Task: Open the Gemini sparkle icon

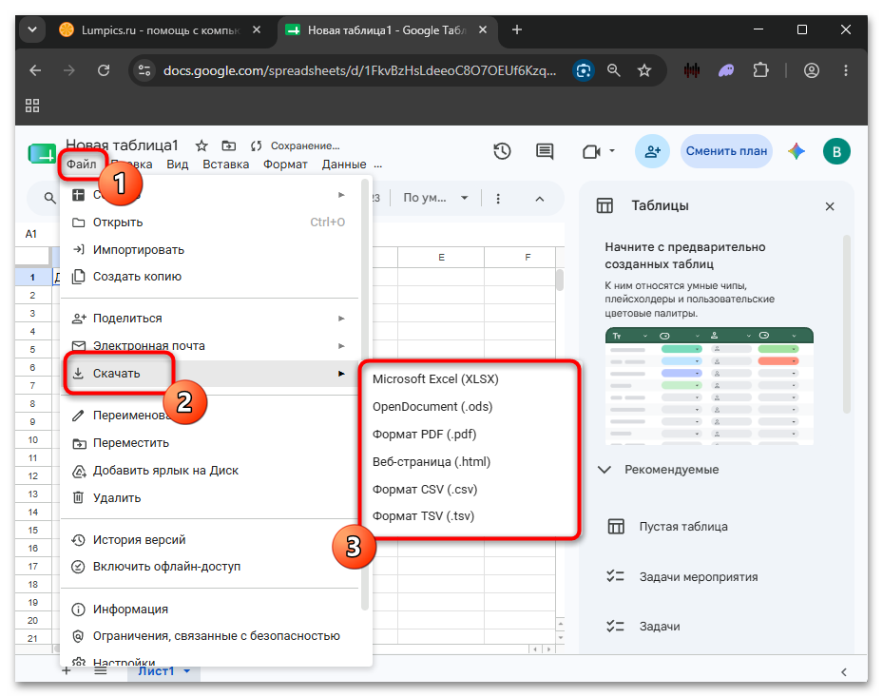Action: [x=797, y=151]
